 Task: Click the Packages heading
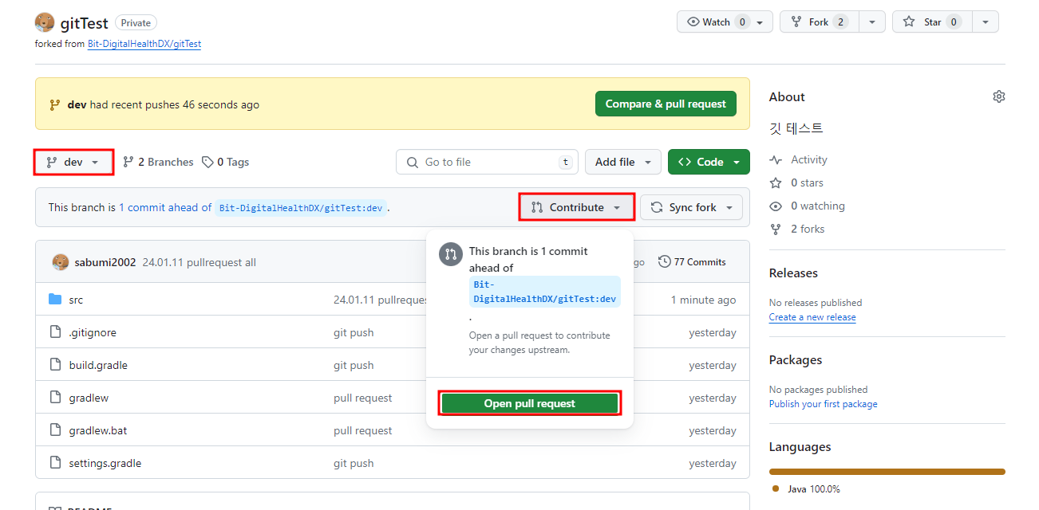click(796, 359)
